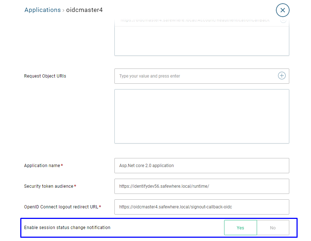Click the breadcrumb separator arrow after Applications
The image size is (311, 241).
[x=63, y=10]
